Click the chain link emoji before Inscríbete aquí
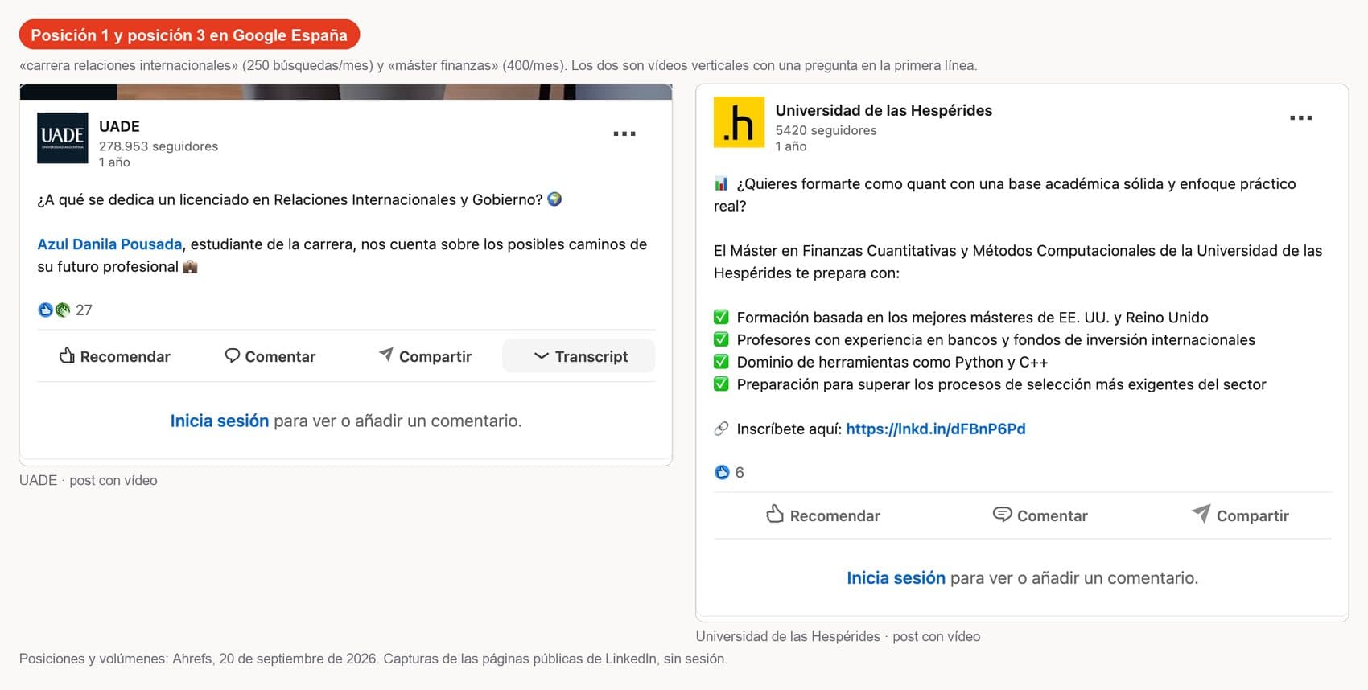This screenshot has width=1368, height=690. point(721,429)
